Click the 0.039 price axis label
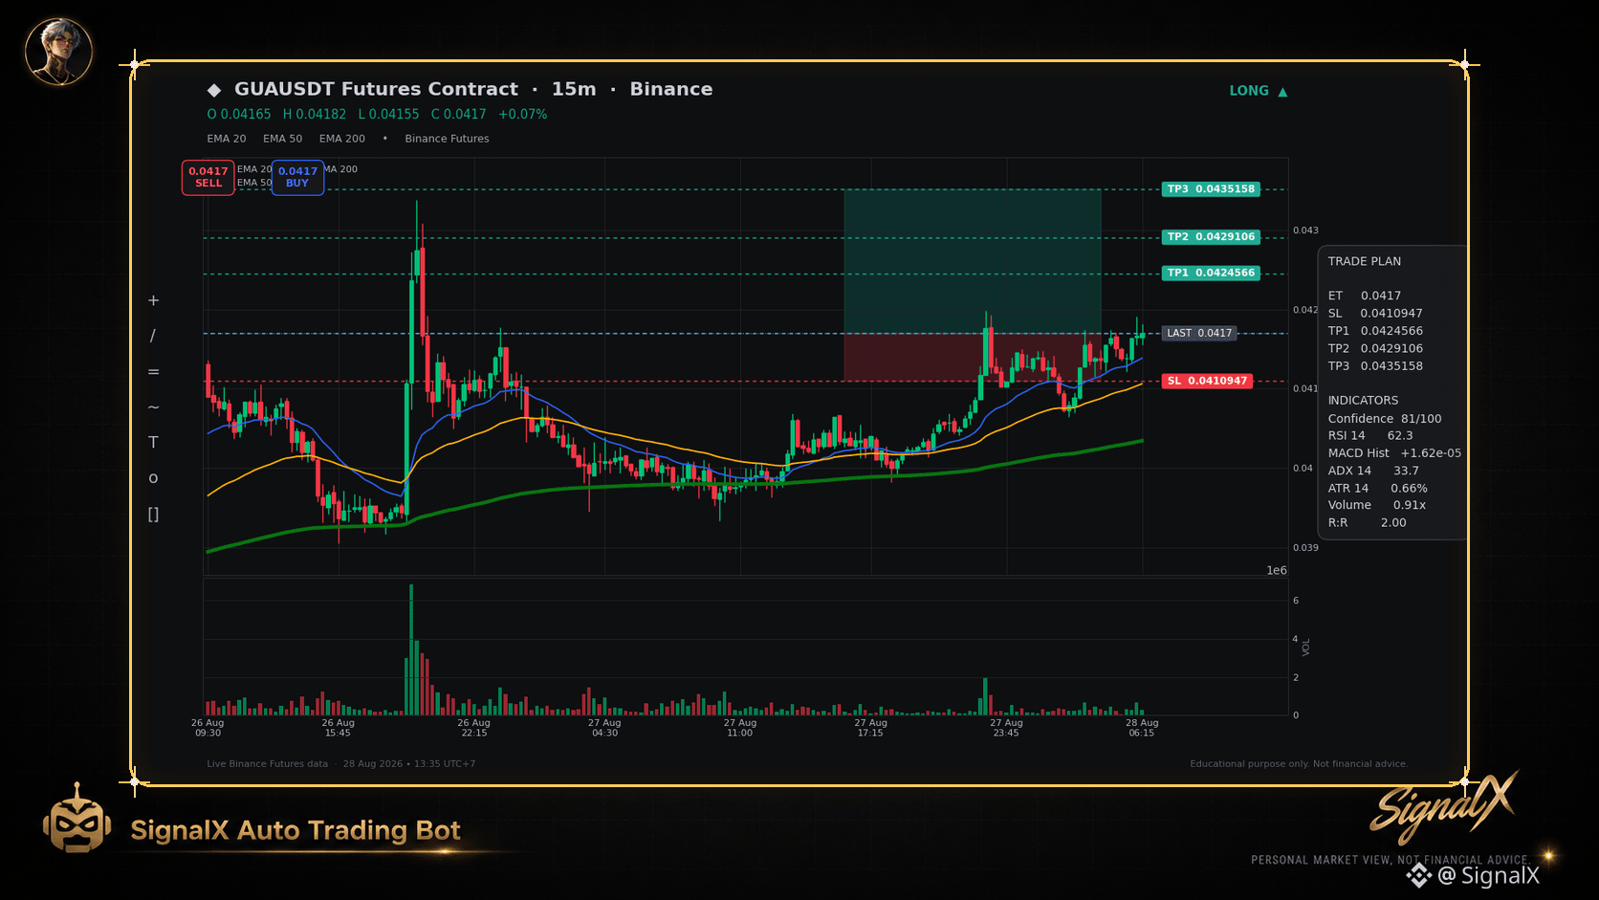This screenshot has height=900, width=1599. tap(1305, 548)
